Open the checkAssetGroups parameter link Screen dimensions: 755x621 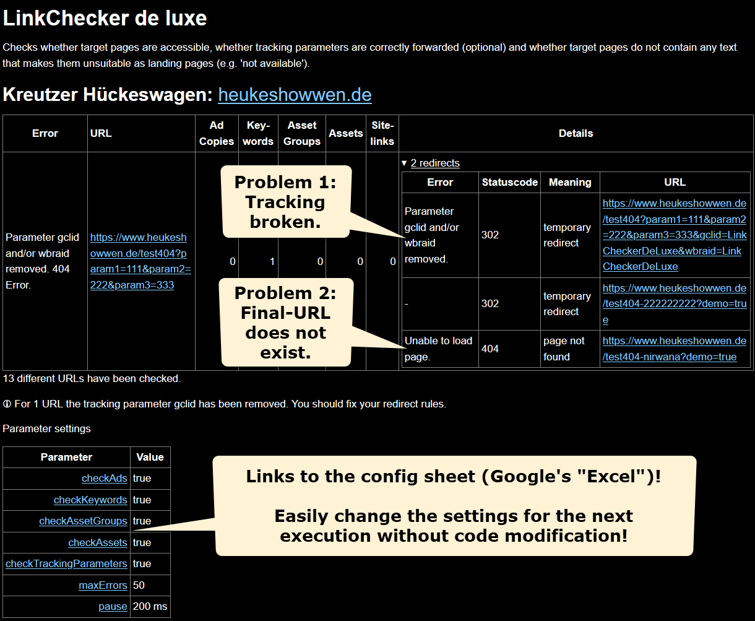[x=84, y=521]
